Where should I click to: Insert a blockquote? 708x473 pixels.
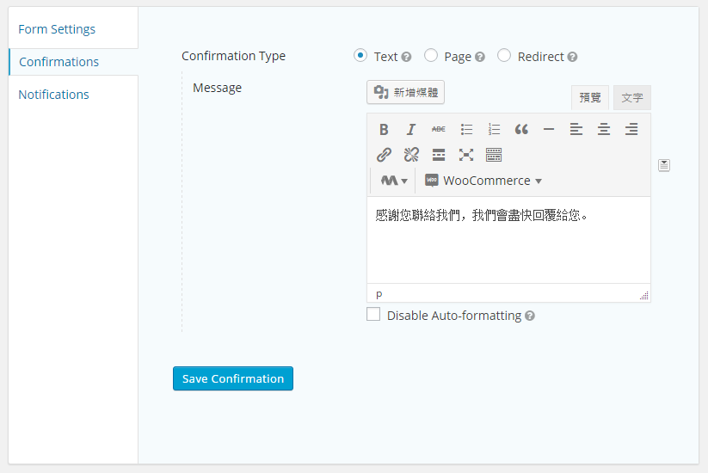point(521,130)
